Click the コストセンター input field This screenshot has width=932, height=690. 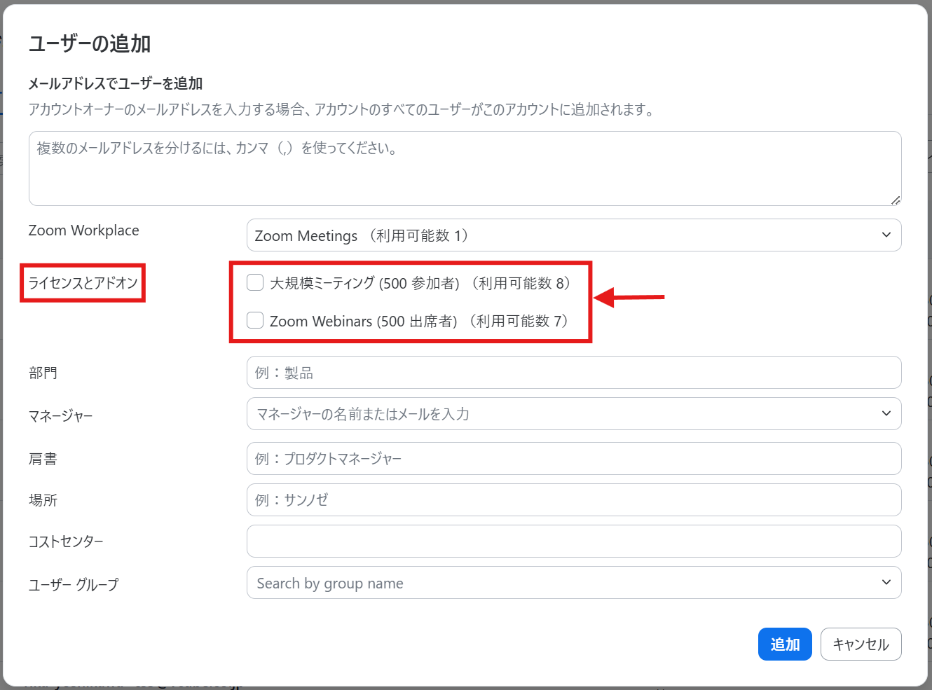pyautogui.click(x=574, y=541)
